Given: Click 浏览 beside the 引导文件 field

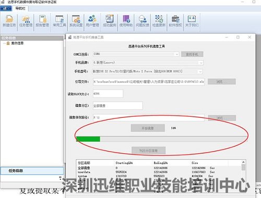Looking at the screenshot, I should pos(222,81).
